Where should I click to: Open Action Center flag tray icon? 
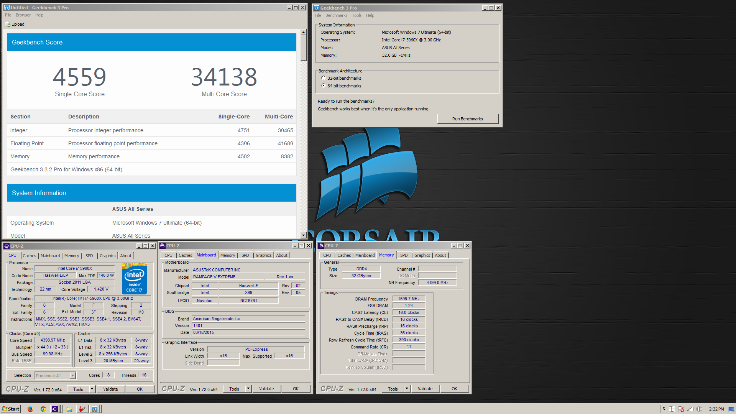point(681,409)
